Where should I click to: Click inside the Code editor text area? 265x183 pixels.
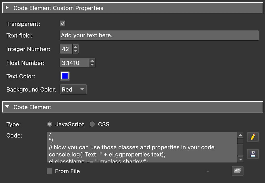[x=142, y=147]
